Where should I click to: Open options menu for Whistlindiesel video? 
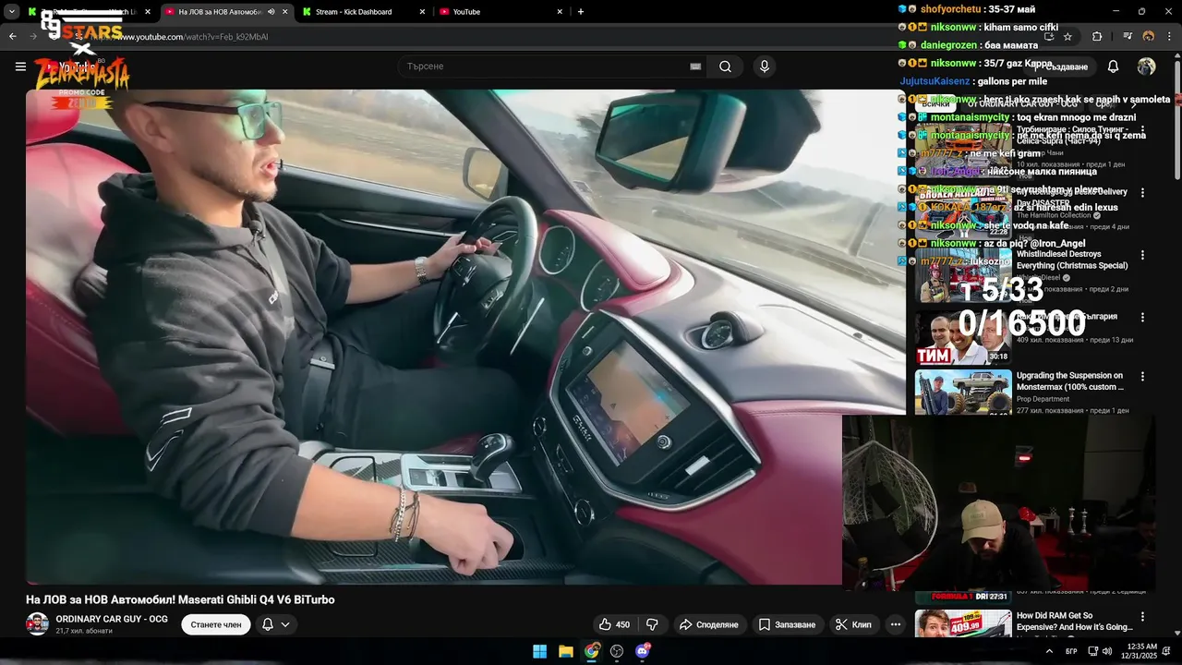tap(1143, 255)
